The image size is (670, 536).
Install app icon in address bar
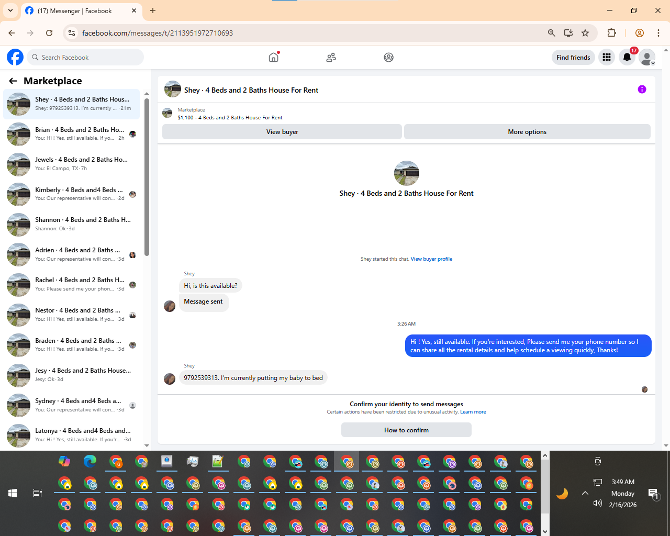click(x=568, y=33)
